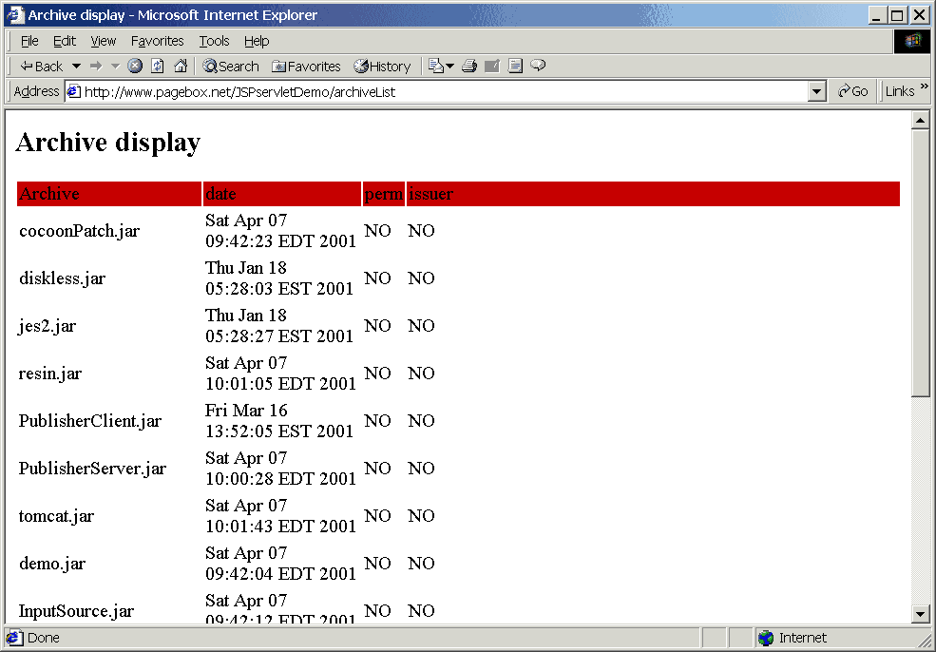
Task: Click the Print icon
Action: 468,67
